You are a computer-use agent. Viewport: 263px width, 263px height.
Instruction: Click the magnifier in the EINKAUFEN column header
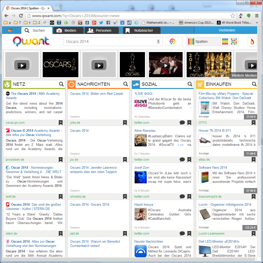[254, 84]
